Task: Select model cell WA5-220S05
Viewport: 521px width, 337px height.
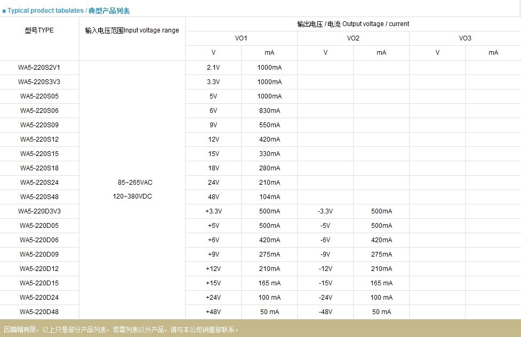Action: click(39, 96)
